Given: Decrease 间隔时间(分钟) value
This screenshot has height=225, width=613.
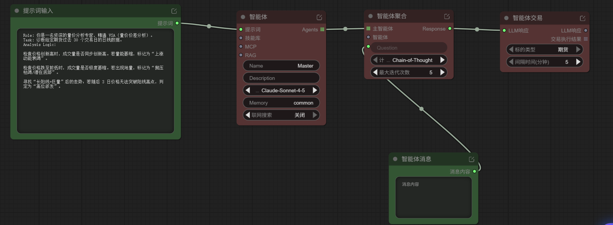Looking at the screenshot, I should 511,62.
